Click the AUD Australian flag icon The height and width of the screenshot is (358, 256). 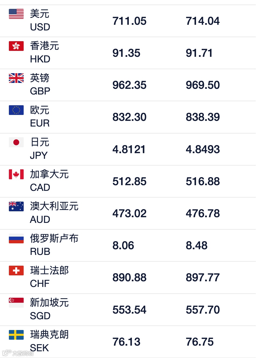pos(16,206)
